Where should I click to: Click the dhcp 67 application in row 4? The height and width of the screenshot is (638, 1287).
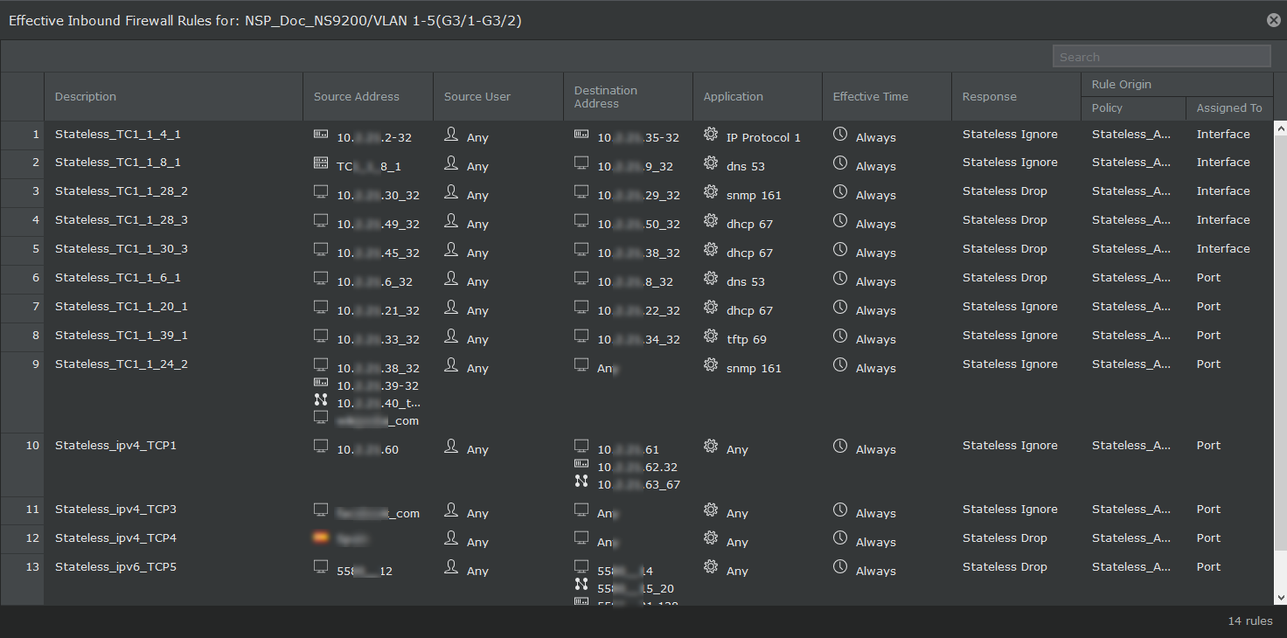pos(749,224)
